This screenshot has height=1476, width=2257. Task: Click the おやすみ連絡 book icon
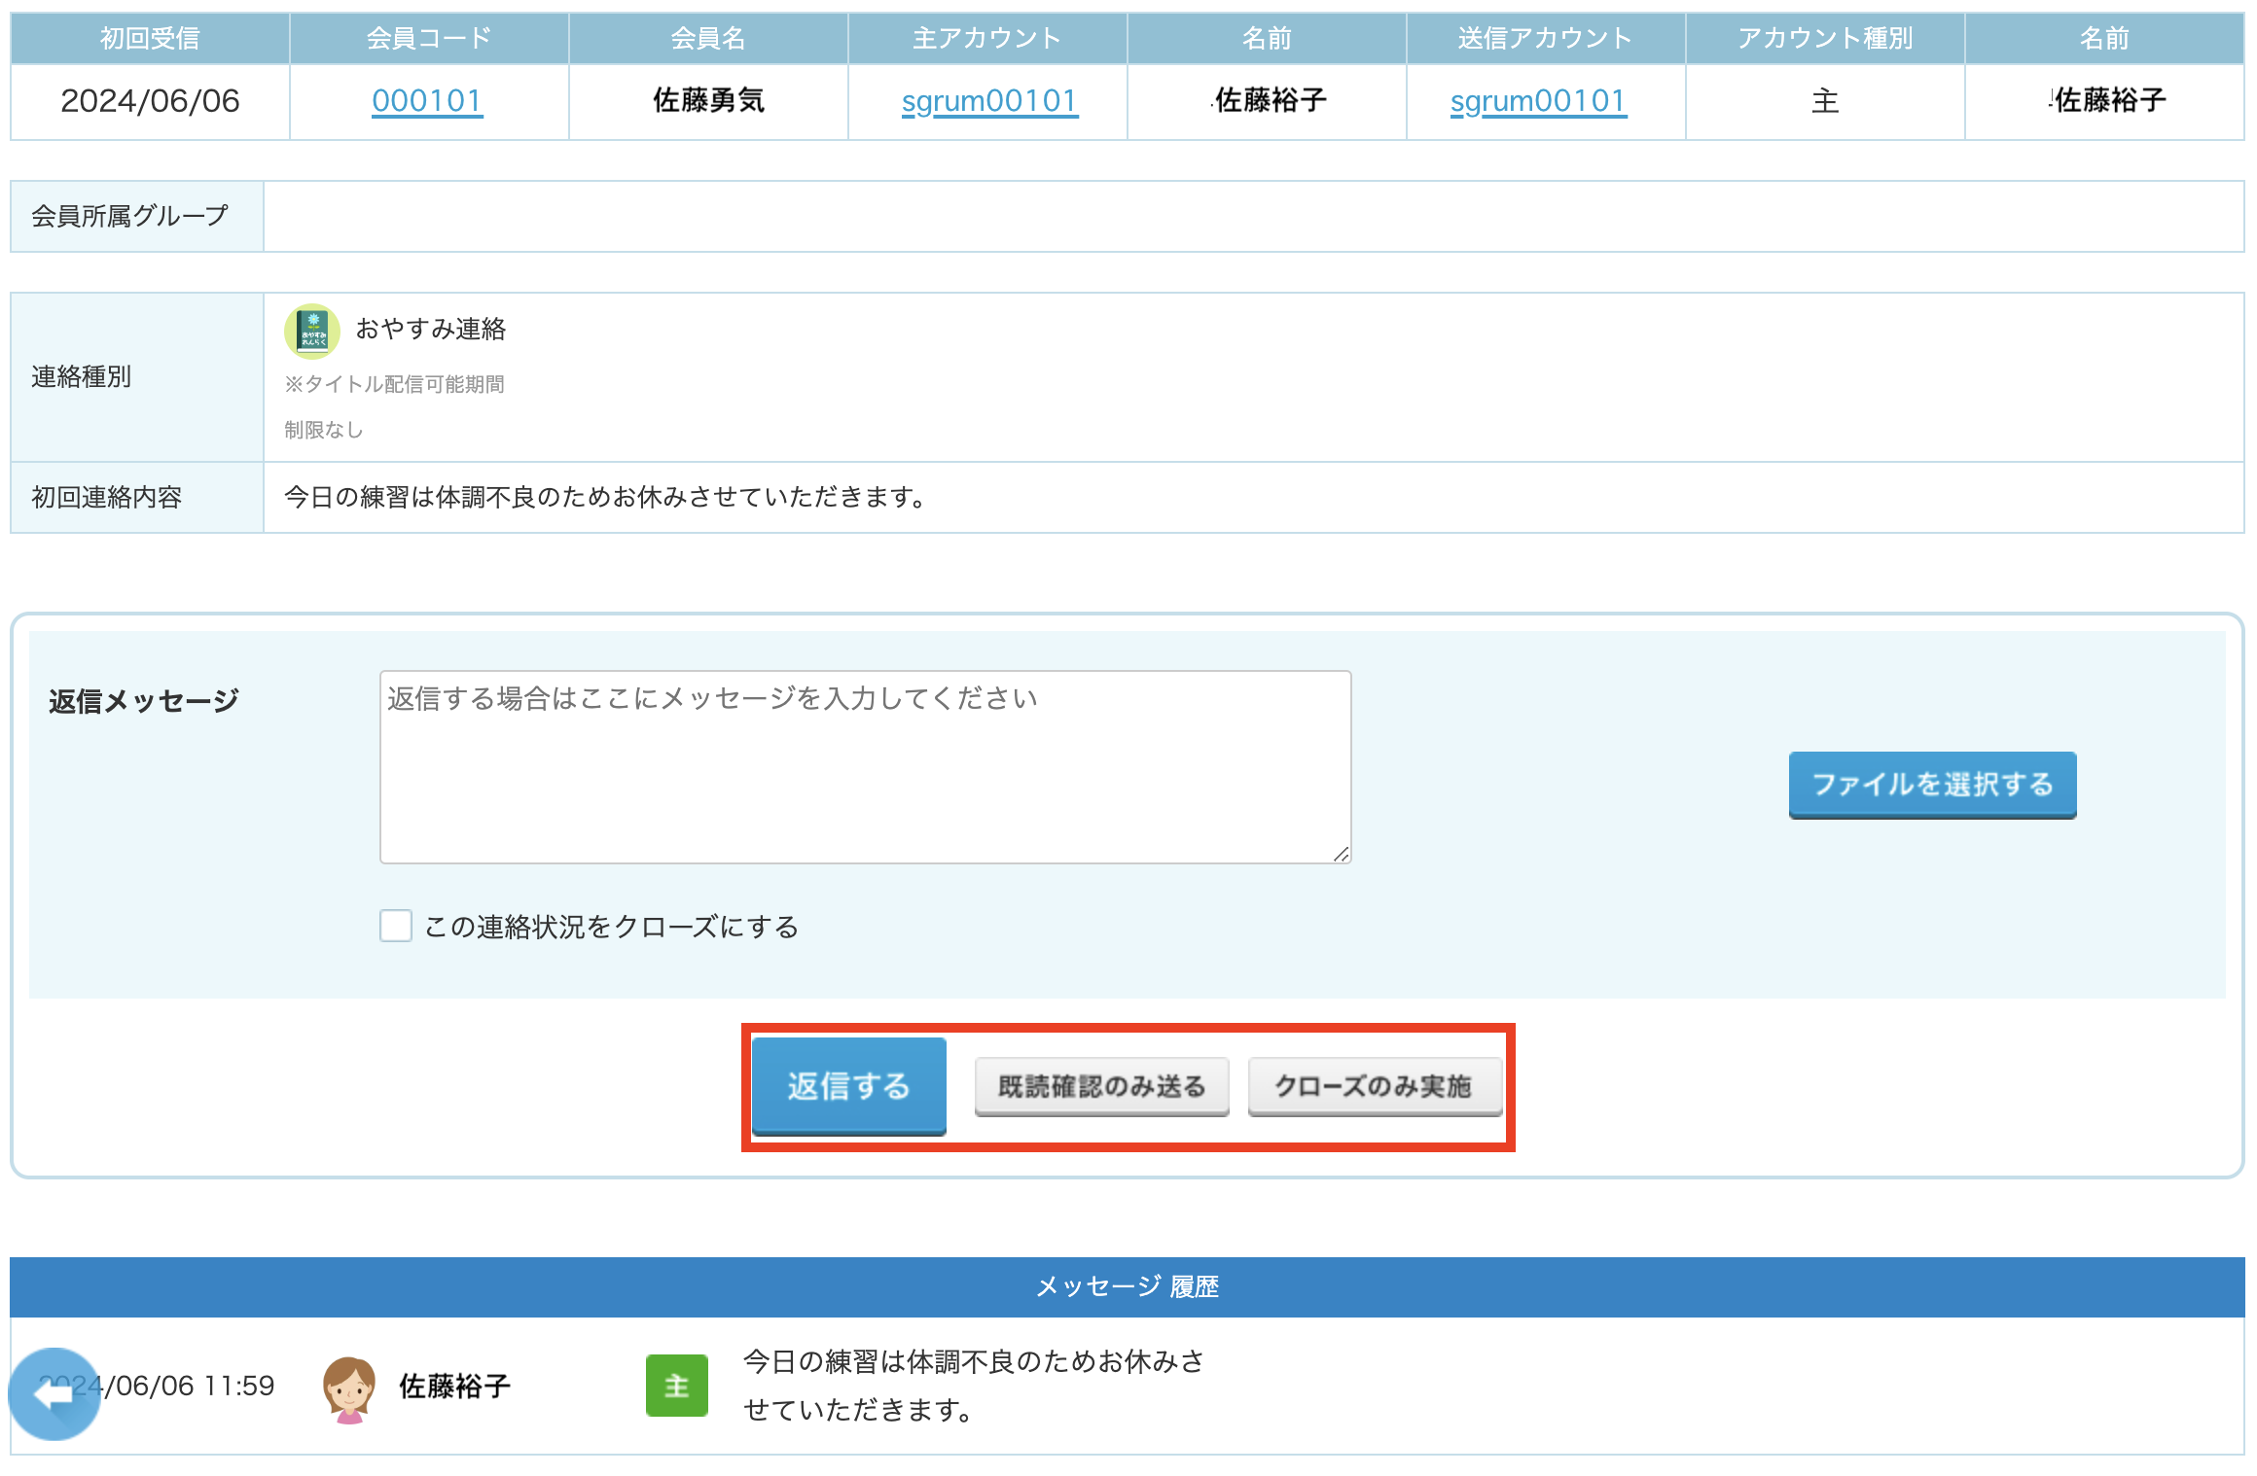tap(311, 331)
